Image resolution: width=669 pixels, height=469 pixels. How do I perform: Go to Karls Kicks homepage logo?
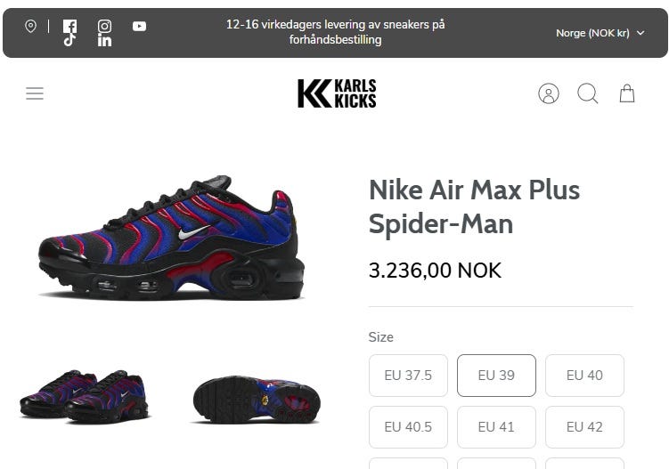337,93
